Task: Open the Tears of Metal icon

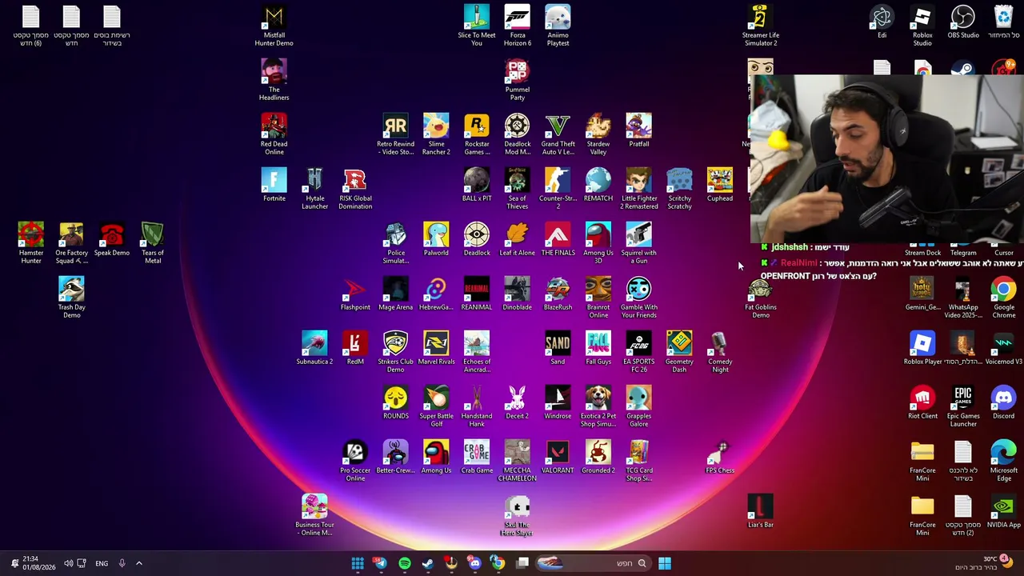Action: click(152, 243)
